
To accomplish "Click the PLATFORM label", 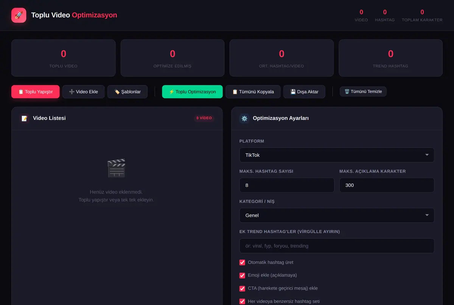I will pos(252,141).
